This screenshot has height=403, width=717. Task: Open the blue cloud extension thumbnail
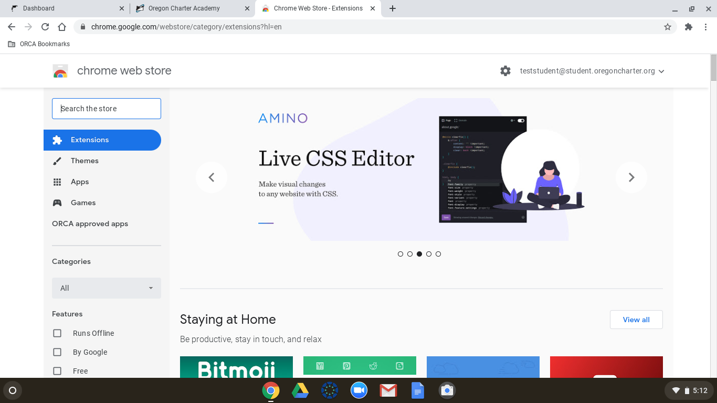(x=483, y=367)
